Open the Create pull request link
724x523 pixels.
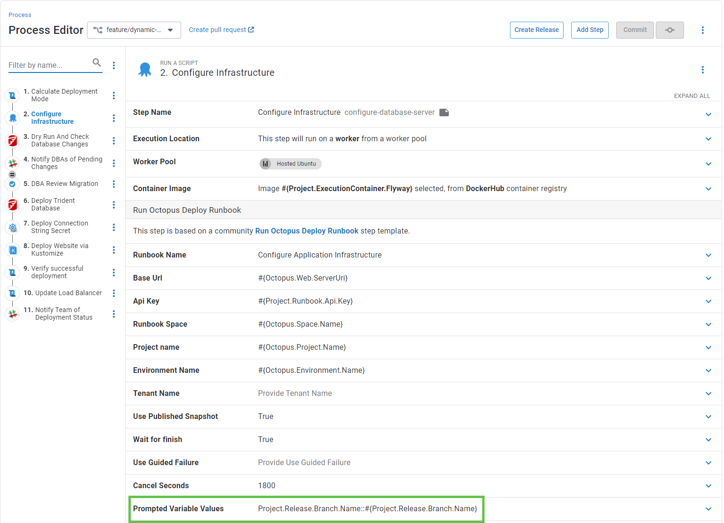click(x=221, y=30)
